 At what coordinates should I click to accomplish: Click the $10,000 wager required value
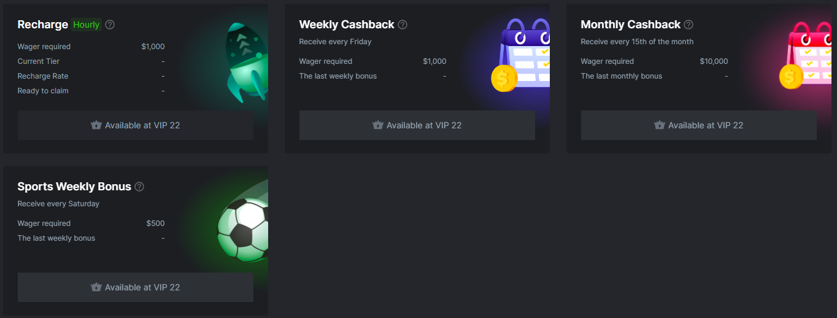tap(714, 61)
